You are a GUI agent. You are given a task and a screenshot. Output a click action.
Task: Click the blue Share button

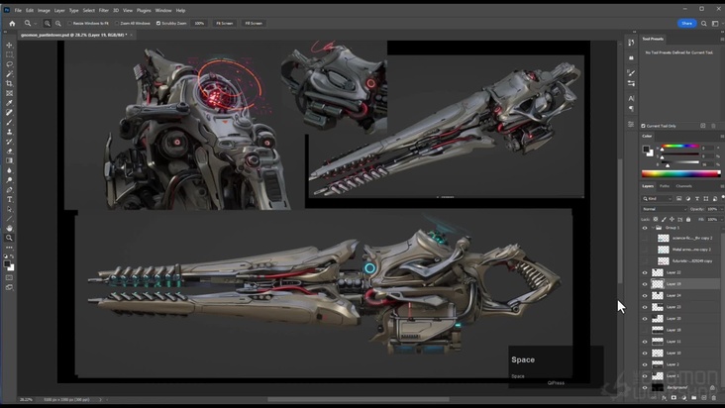pyautogui.click(x=686, y=23)
